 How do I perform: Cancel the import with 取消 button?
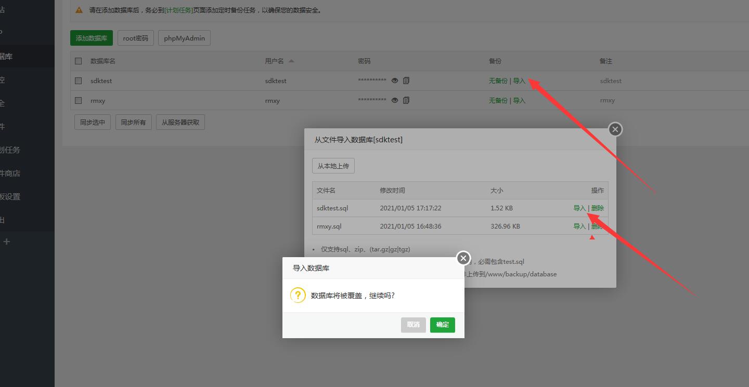click(413, 325)
